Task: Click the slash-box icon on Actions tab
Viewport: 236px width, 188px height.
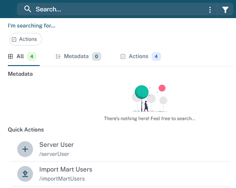Action: coord(123,56)
